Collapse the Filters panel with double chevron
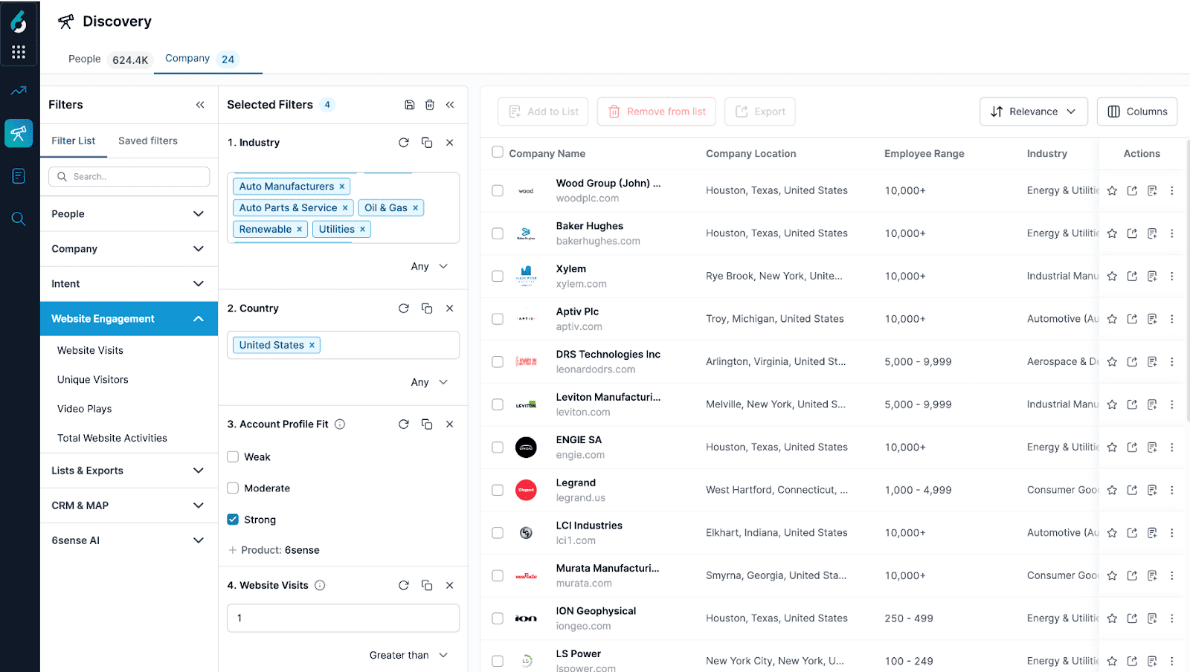 tap(200, 105)
